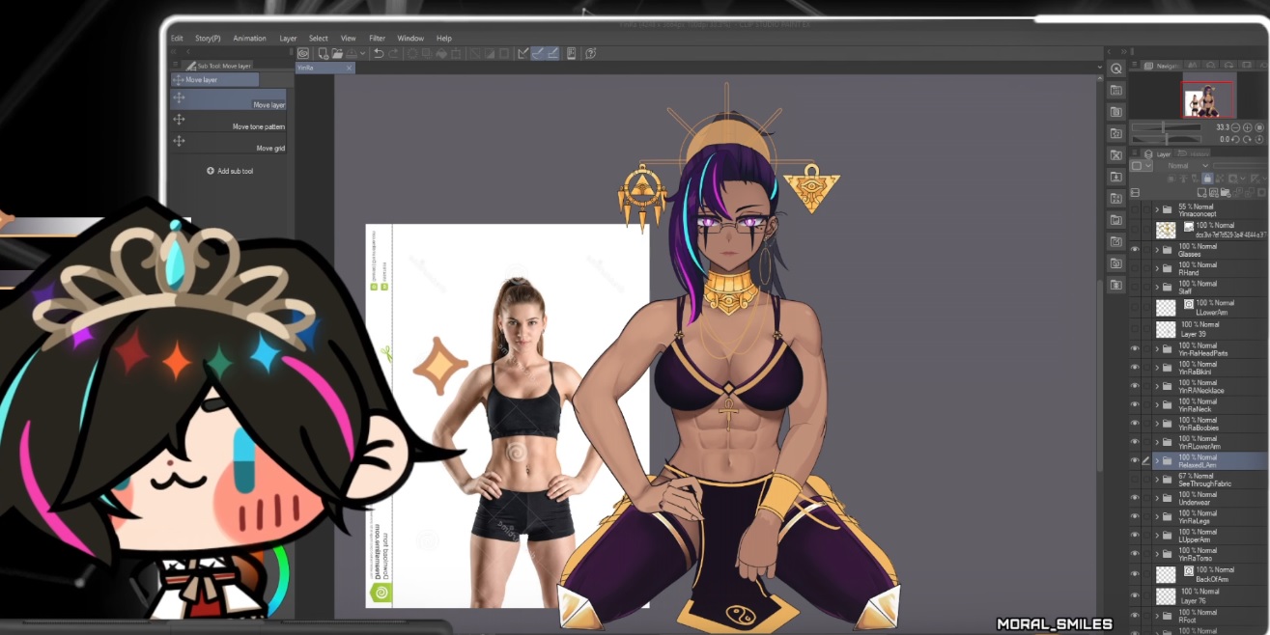Select the Move tone pattern sub tool
1270x635 pixels.
tap(228, 122)
